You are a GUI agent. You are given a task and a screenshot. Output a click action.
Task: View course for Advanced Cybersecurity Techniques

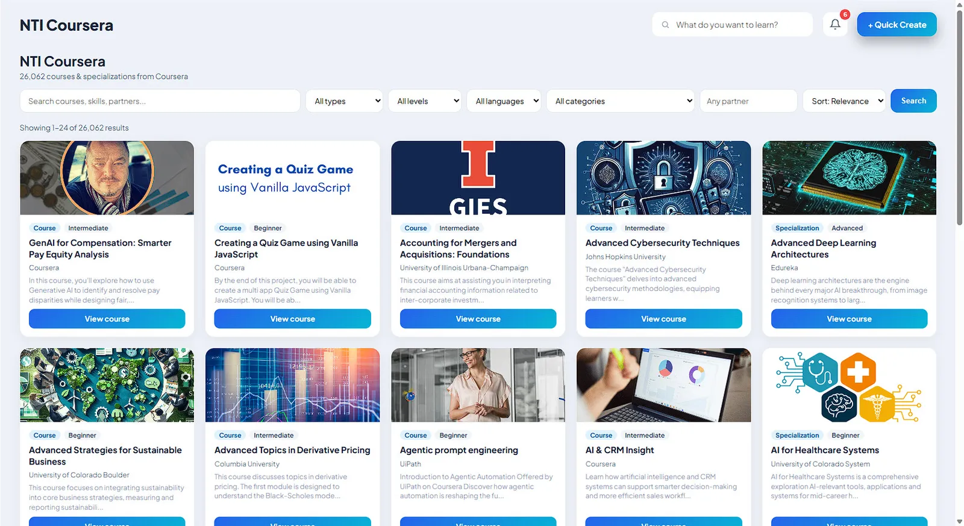pos(664,319)
